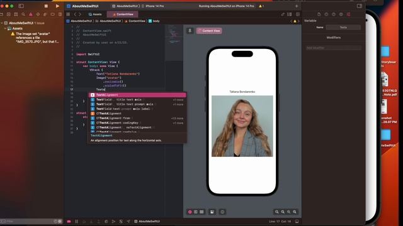Switch to the Assets tab
Image resolution: width=403 pixels, height=226 pixels.
95,14
